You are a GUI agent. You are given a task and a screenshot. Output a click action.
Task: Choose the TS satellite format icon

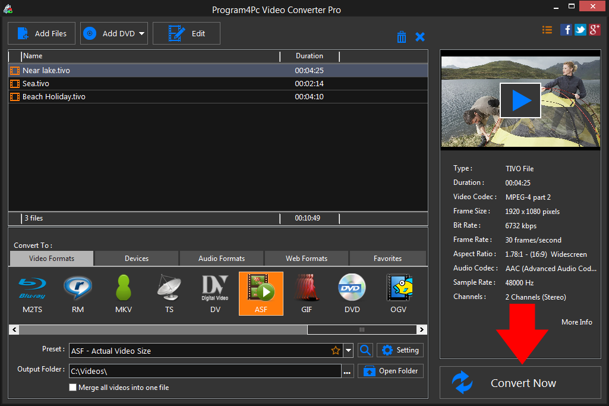(169, 293)
